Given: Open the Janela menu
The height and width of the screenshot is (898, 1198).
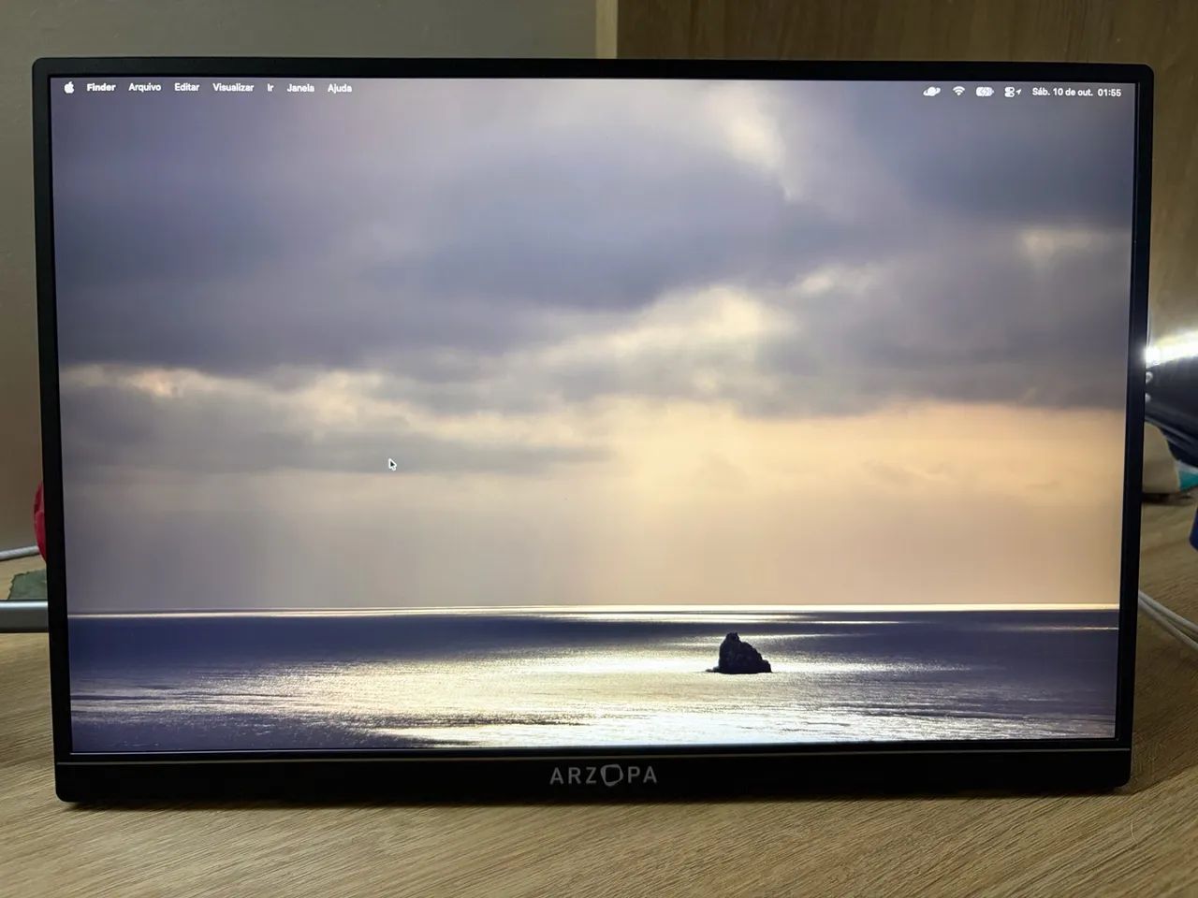Looking at the screenshot, I should (x=300, y=89).
